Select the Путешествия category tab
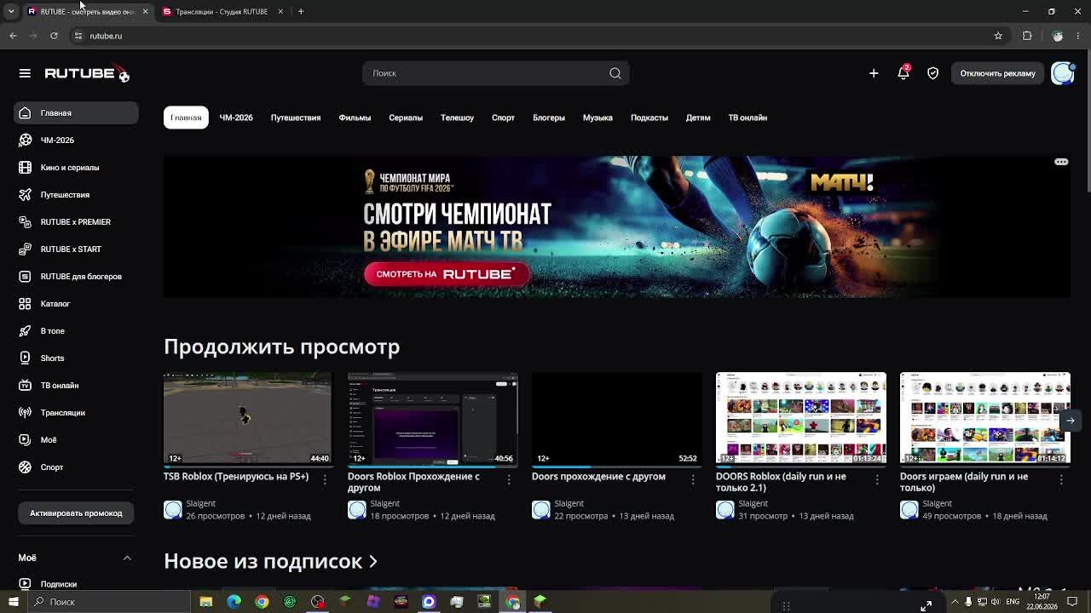This screenshot has height=613, width=1091. 296,117
